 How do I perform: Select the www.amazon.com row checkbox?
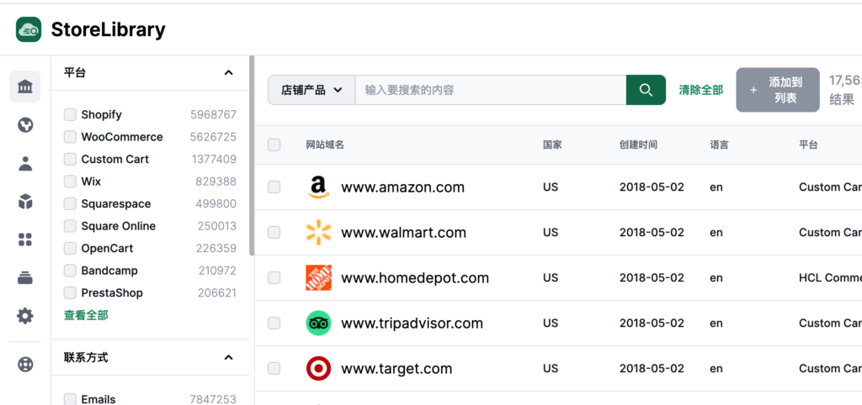click(x=274, y=187)
